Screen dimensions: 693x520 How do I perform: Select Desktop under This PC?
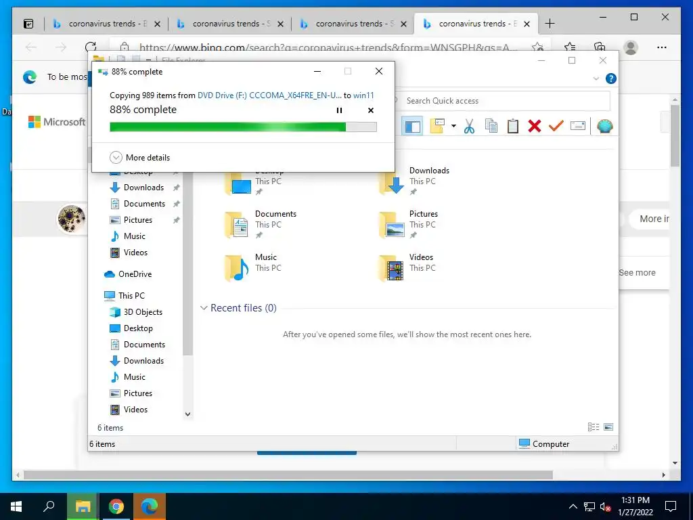138,328
